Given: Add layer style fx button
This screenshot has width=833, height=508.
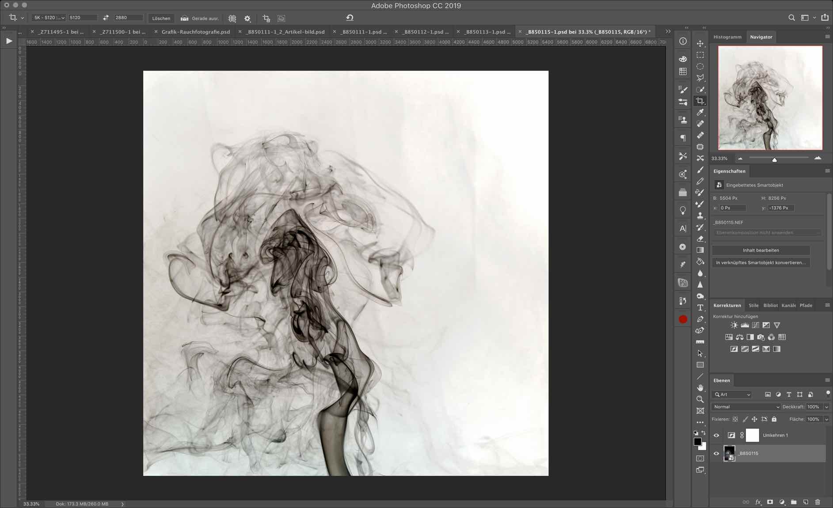Looking at the screenshot, I should [x=758, y=502].
